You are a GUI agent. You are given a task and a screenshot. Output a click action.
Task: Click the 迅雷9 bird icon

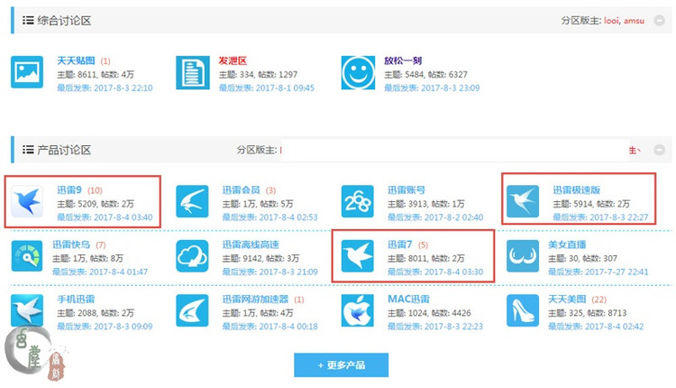[27, 201]
